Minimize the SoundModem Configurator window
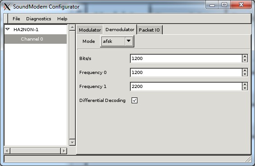The image size is (255, 166). coord(212,5)
